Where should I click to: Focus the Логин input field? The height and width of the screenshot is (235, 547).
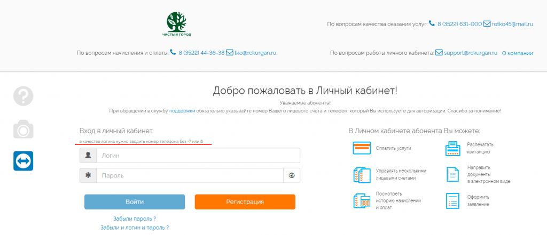[198, 155]
